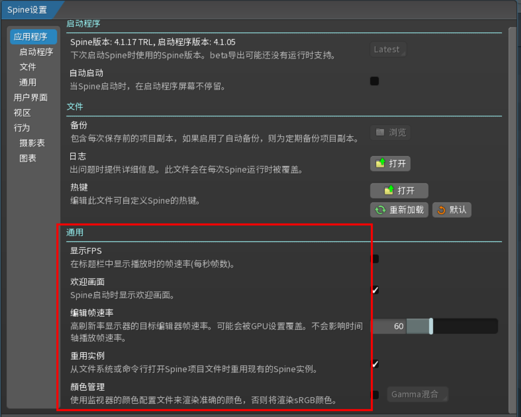Open 图表 settings in sidebar
Image resolution: width=521 pixels, height=417 pixels.
(x=28, y=158)
